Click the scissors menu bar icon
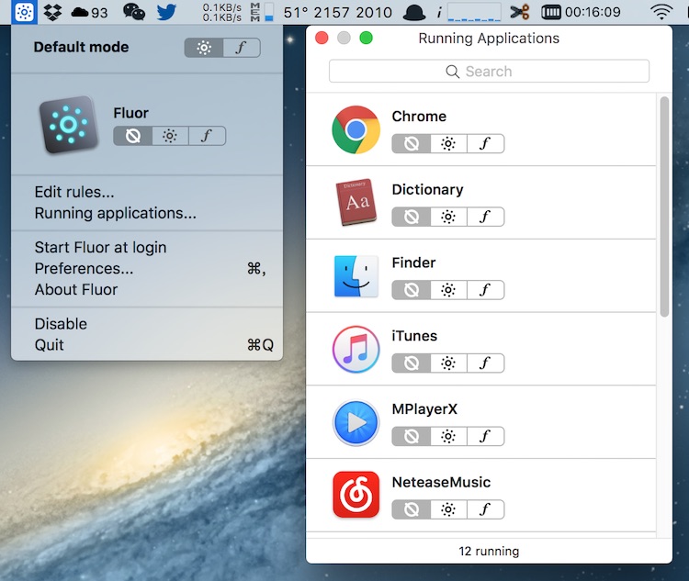Image resolution: width=689 pixels, height=581 pixels. 520,12
